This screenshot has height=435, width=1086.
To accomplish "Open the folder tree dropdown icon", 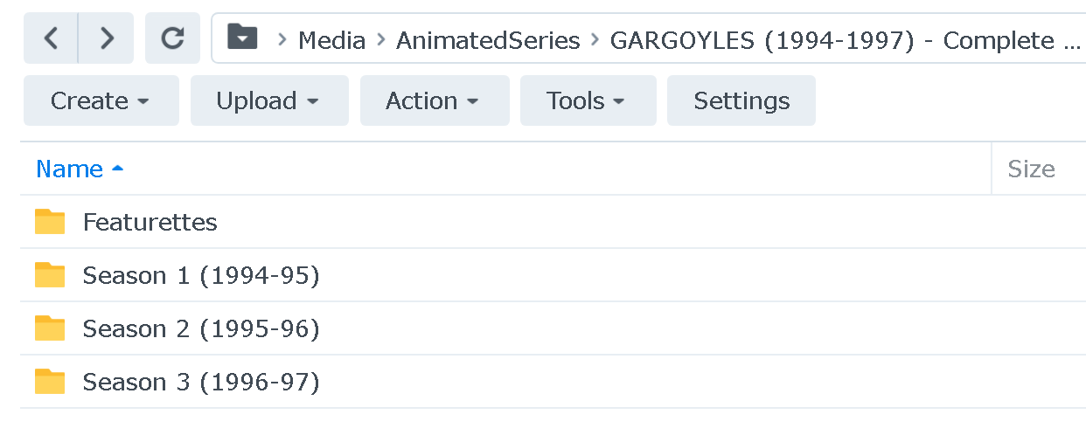I will click(x=242, y=38).
